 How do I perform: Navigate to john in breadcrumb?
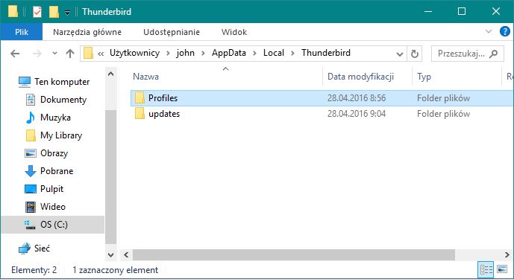coord(185,53)
